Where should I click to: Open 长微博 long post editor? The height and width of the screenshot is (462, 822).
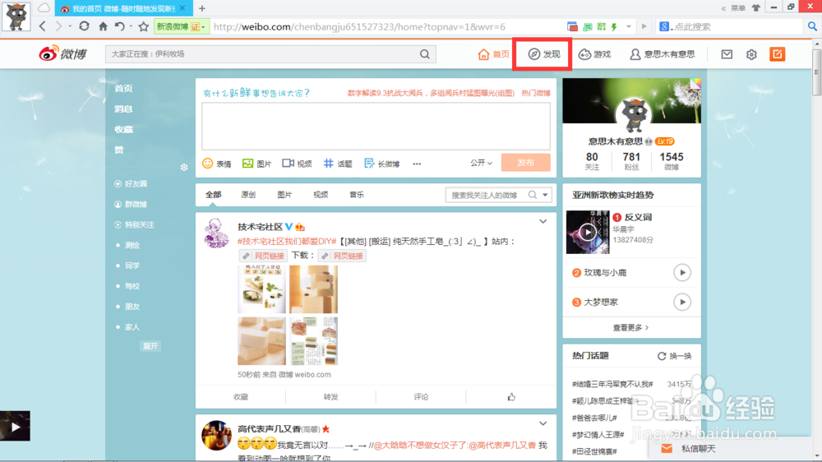(381, 164)
